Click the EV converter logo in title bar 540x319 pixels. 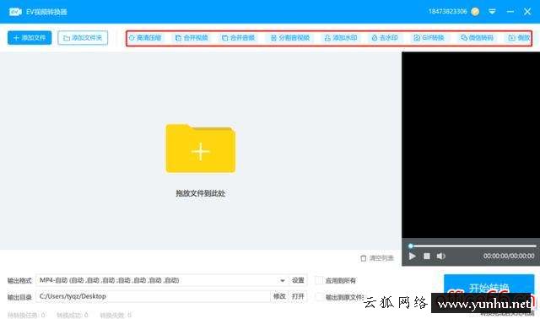coord(15,12)
